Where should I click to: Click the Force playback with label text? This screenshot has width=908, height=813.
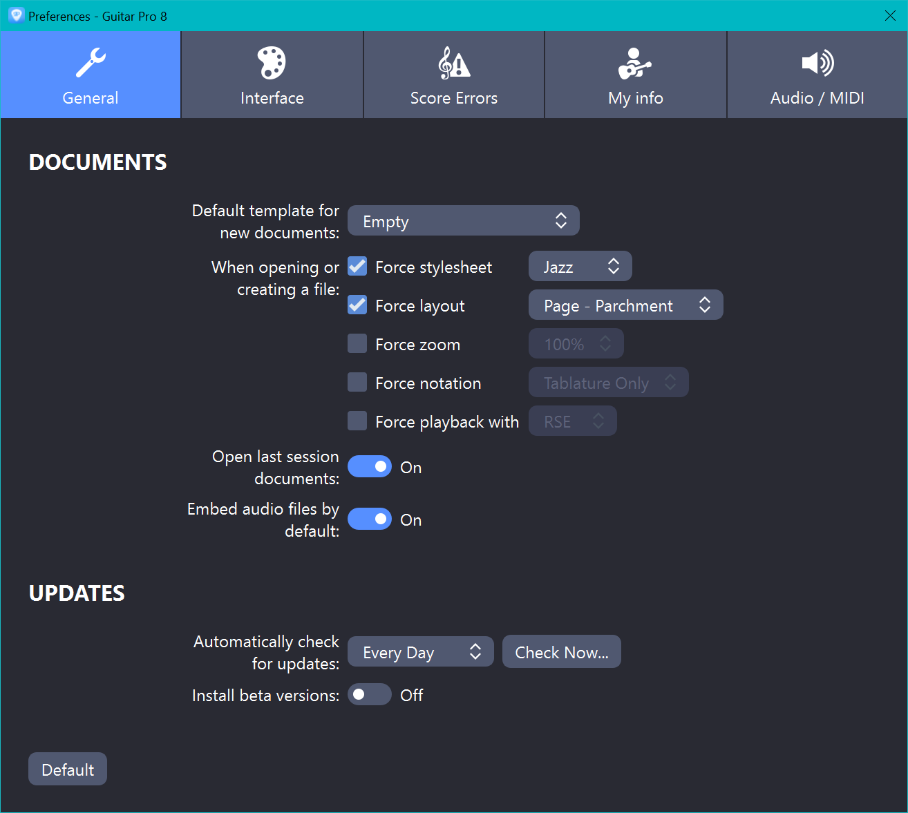coord(447,422)
